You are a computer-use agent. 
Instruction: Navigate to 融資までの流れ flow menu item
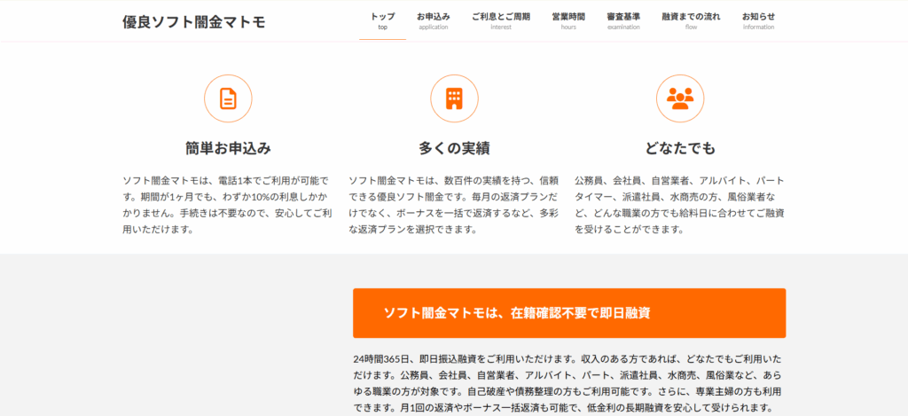coord(692,21)
